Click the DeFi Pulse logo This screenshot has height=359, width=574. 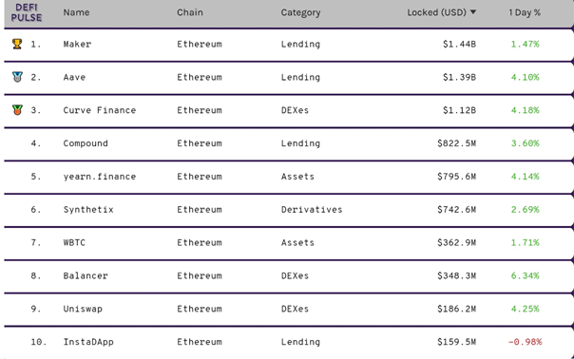click(x=27, y=12)
